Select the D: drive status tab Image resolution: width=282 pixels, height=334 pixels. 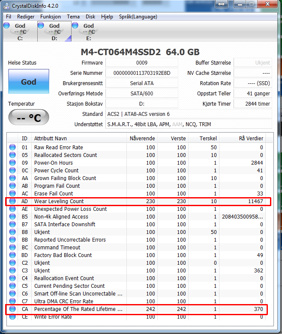54,32
